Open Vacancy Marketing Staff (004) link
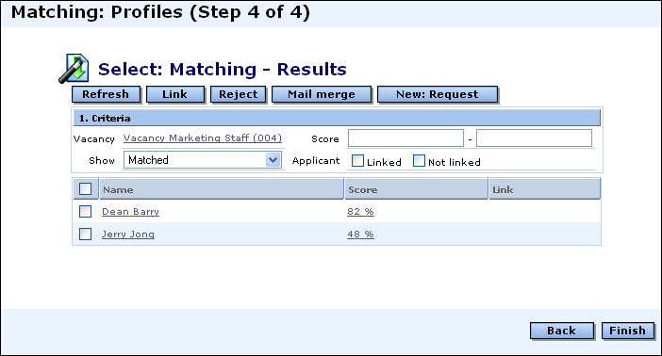The image size is (662, 356). (x=203, y=138)
